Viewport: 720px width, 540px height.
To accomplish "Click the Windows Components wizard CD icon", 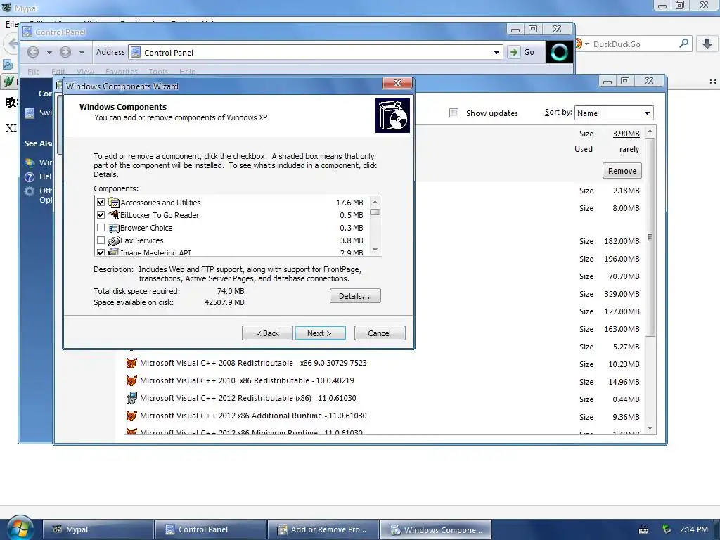I will (x=392, y=116).
